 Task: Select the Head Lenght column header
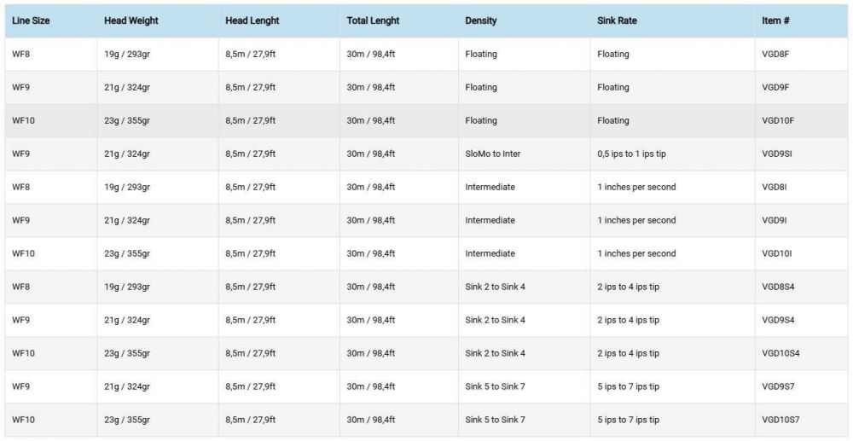point(252,20)
